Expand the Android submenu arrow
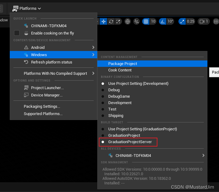 click(93, 47)
